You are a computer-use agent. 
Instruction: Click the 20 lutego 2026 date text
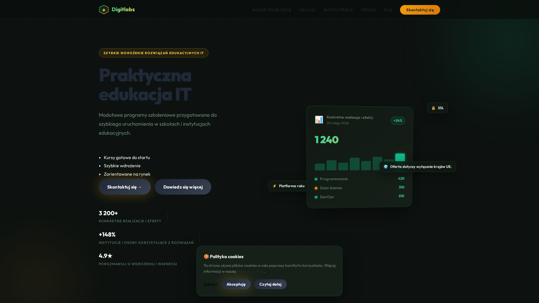[x=338, y=123]
